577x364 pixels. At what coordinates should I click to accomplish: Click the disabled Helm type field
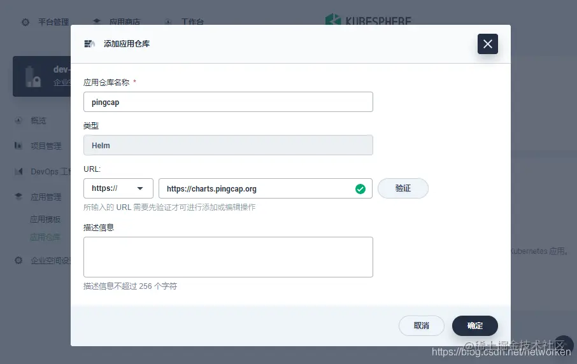coord(228,145)
